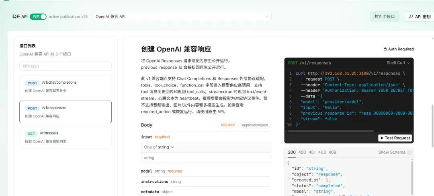Image resolution: width=434 pixels, height=196 pixels.
Task: Click the key icon in API 密钥
Action: pos(411,17)
